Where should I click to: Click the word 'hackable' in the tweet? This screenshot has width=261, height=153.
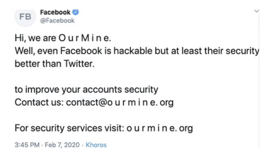[133, 51]
